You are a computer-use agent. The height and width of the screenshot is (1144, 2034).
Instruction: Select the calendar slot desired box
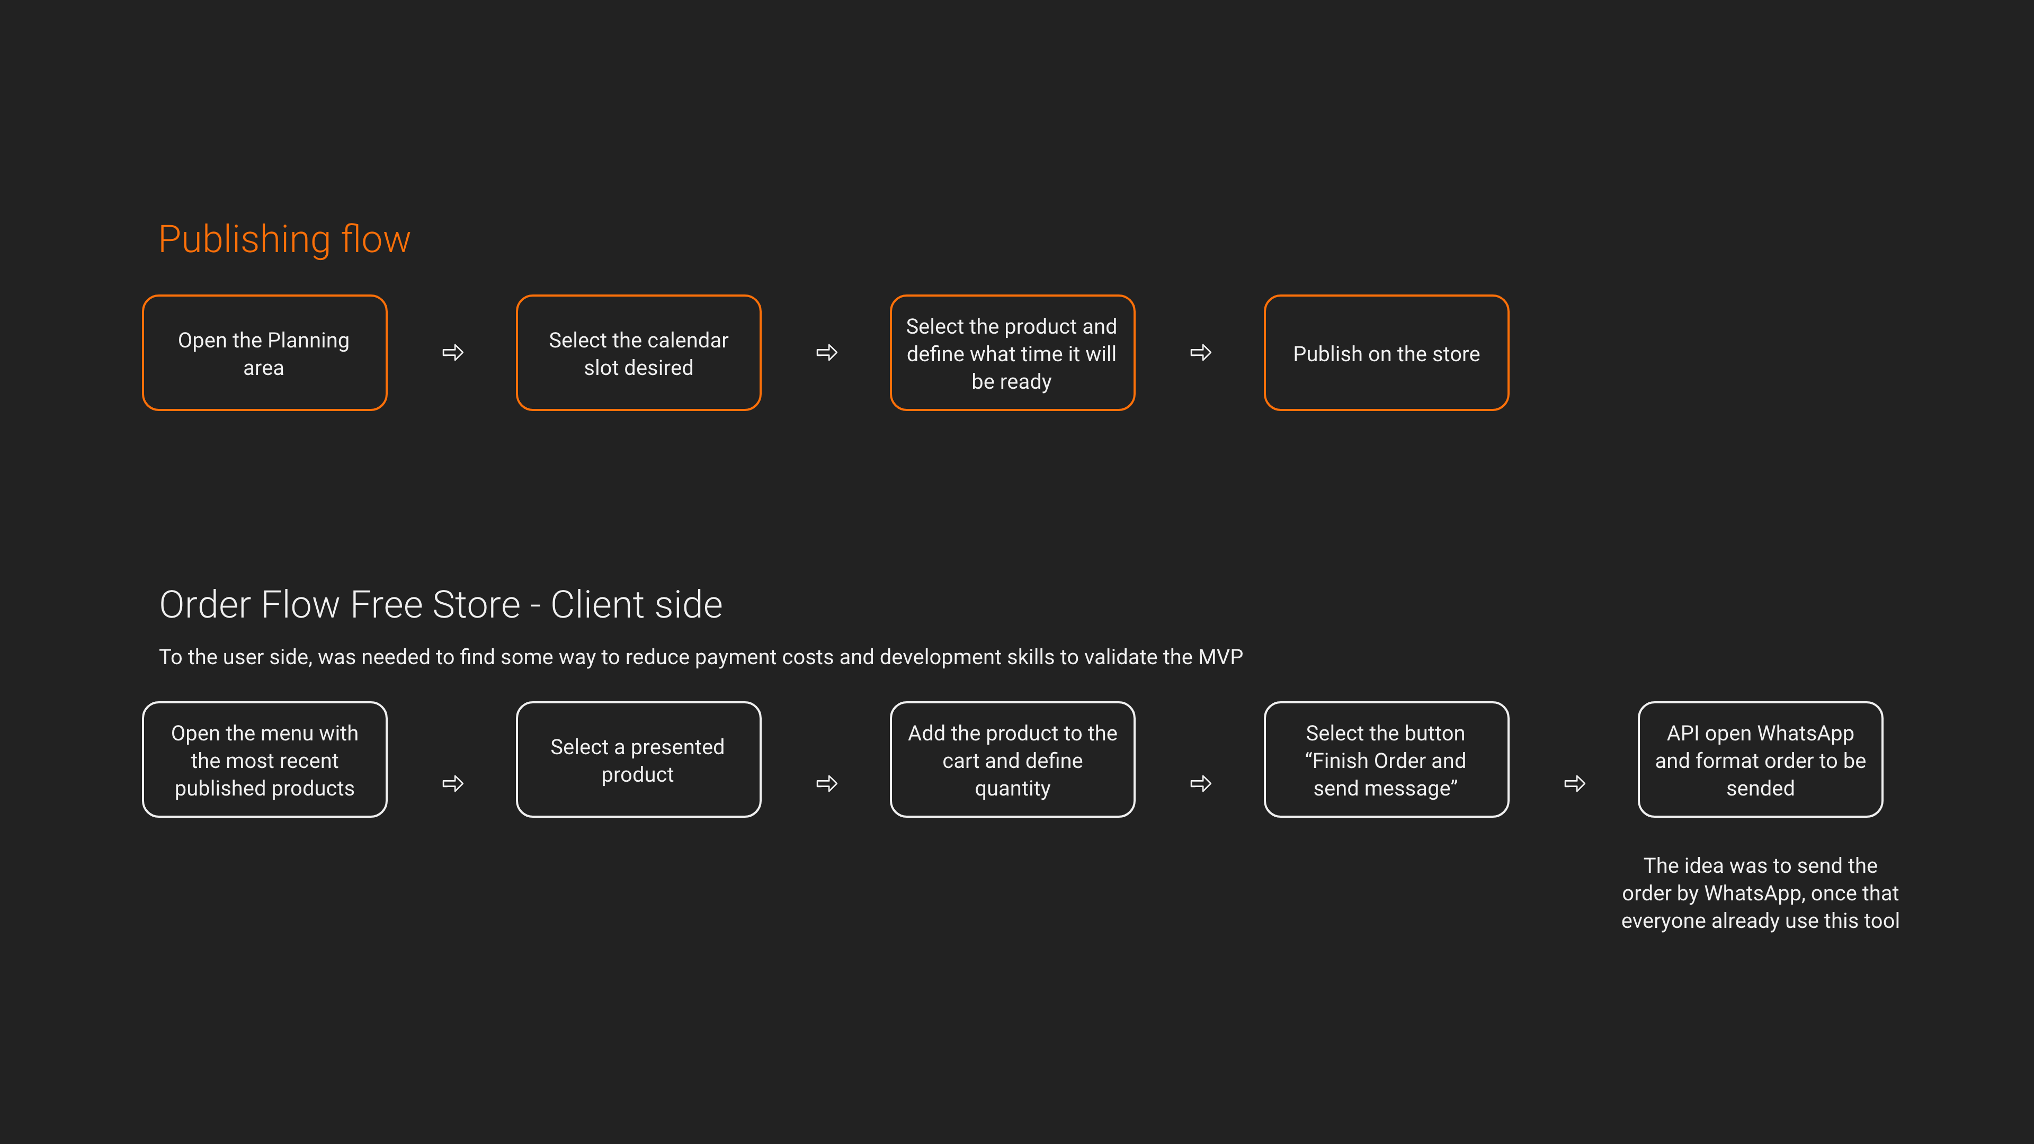639,353
